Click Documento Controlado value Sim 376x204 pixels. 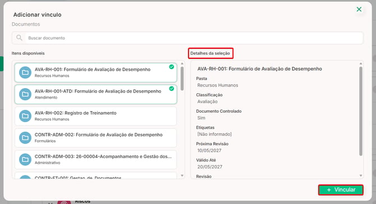pyautogui.click(x=201, y=118)
